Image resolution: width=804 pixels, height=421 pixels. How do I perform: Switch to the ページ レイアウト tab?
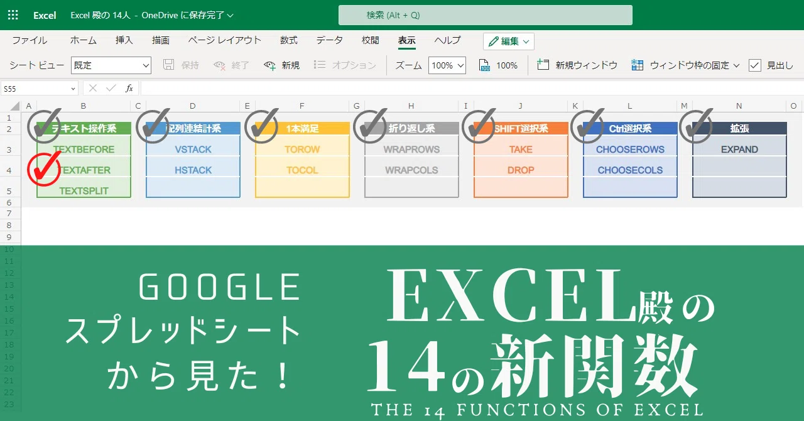coord(224,40)
